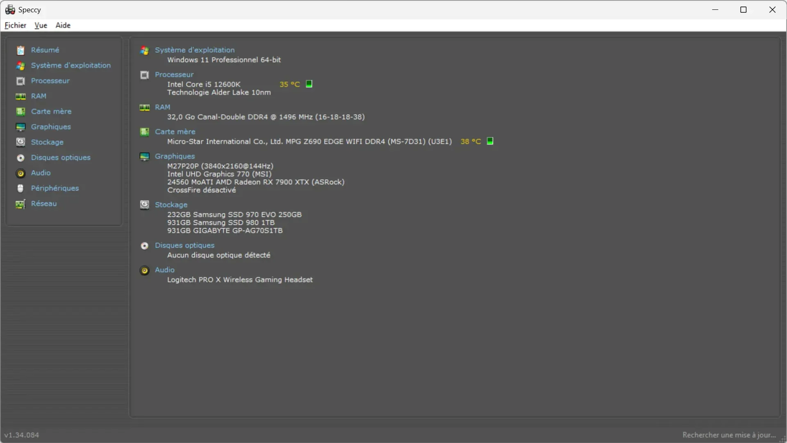
Task: Click the audio speaker icon in summary panel
Action: 144,270
